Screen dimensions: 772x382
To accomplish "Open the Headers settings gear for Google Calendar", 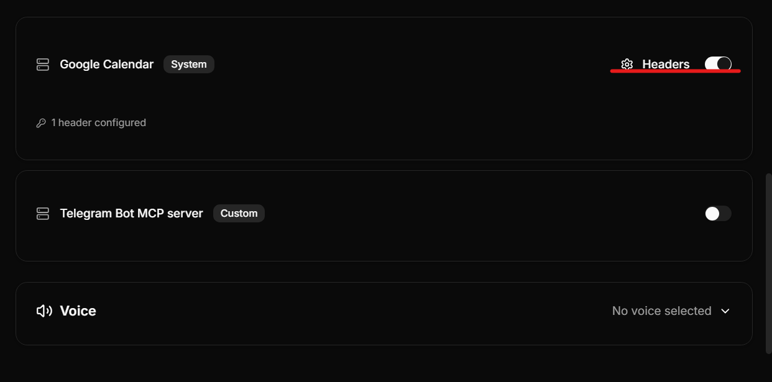I will 627,64.
